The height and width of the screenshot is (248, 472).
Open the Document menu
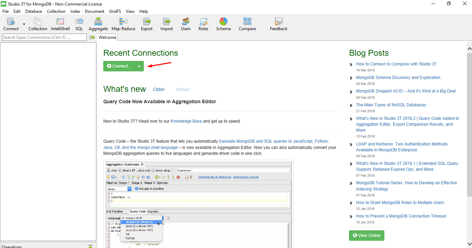coord(95,11)
